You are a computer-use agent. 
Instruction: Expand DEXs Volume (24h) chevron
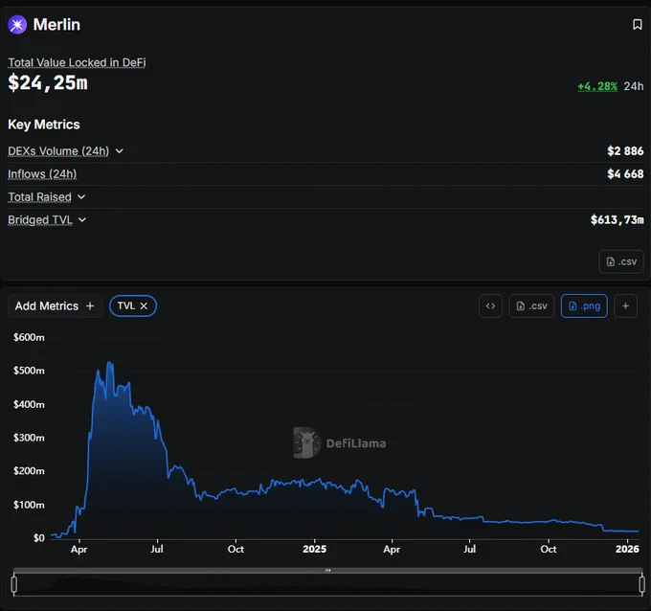tap(119, 150)
